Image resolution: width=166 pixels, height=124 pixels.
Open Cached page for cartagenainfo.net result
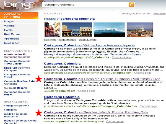click(x=87, y=91)
